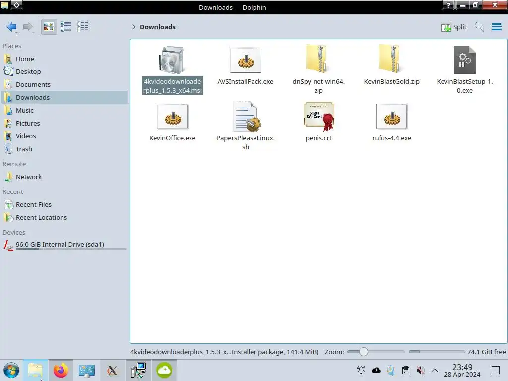Click the status bar file info text
Screen dimensions: 508x381
click(225, 352)
